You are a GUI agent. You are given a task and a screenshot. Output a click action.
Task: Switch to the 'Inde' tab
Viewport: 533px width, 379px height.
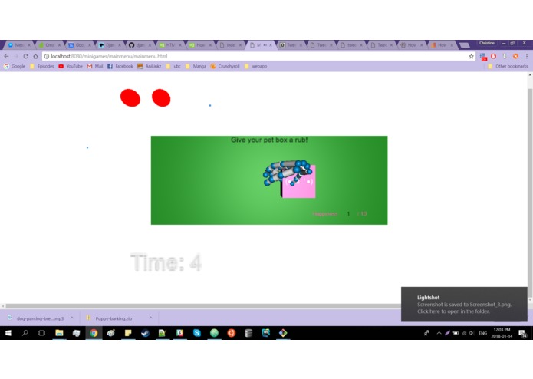pos(231,44)
